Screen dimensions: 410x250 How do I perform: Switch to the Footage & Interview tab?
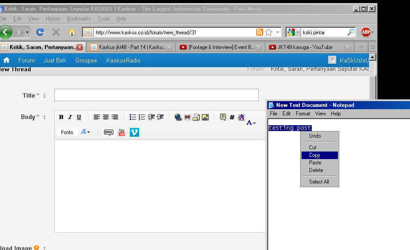coord(221,47)
